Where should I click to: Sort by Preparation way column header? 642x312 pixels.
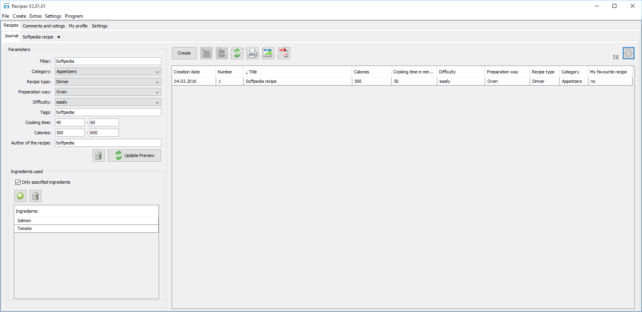tap(507, 72)
